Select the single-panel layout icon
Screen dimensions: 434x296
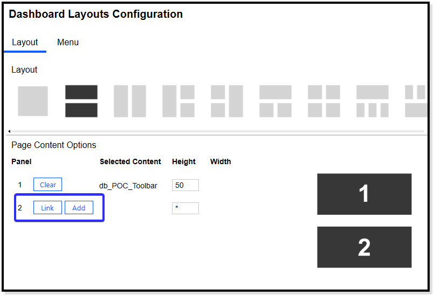pos(32,101)
